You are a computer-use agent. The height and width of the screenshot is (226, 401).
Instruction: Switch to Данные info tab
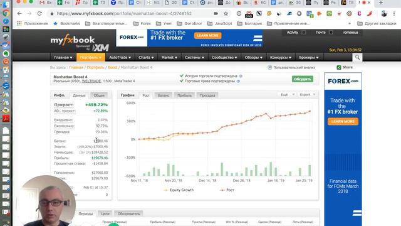[x=79, y=95]
